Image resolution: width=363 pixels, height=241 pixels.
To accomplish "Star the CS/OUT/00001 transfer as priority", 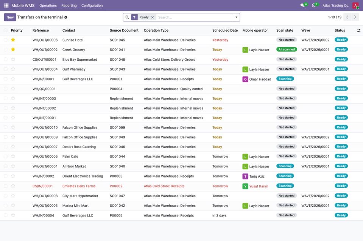I will point(13,59).
